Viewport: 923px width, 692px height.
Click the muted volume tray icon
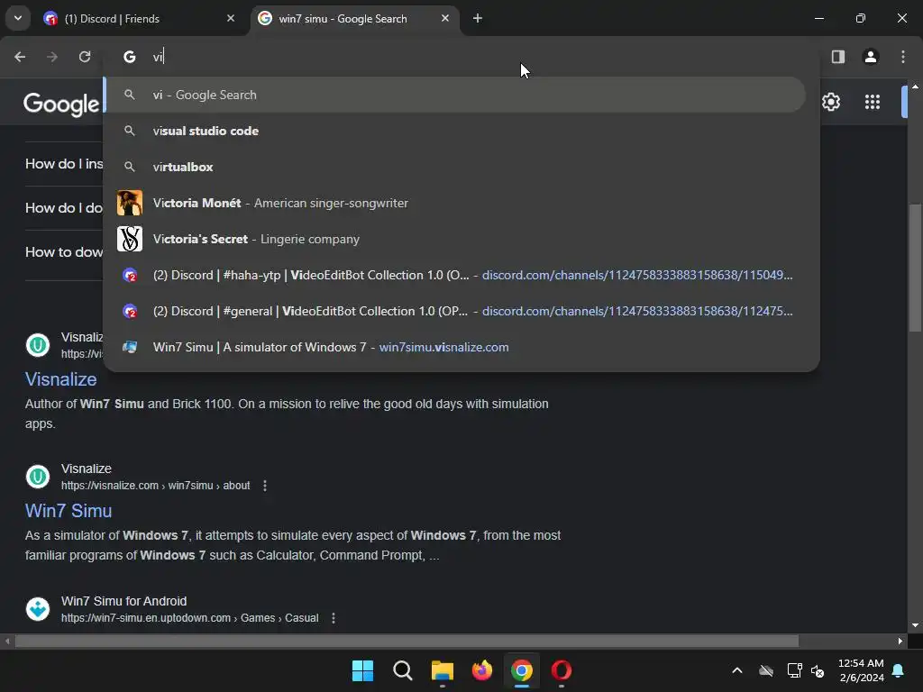pyautogui.click(x=818, y=670)
